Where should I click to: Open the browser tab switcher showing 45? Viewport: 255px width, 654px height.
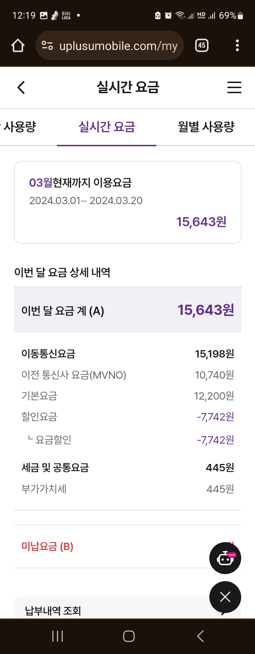(202, 45)
